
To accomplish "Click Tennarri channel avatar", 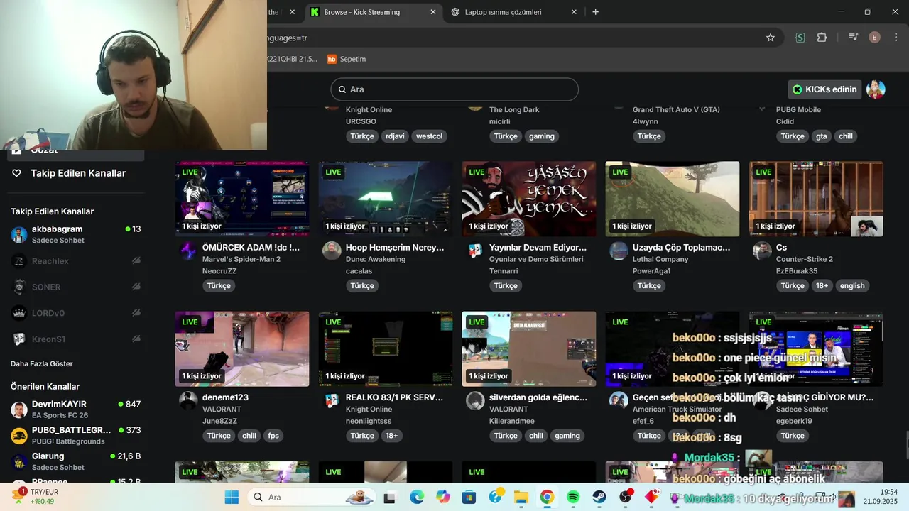I will coord(475,251).
